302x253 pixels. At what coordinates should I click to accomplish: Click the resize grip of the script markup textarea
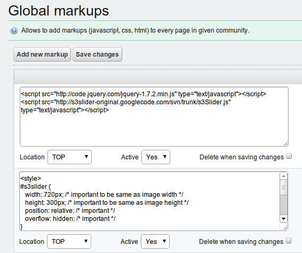tap(286, 143)
